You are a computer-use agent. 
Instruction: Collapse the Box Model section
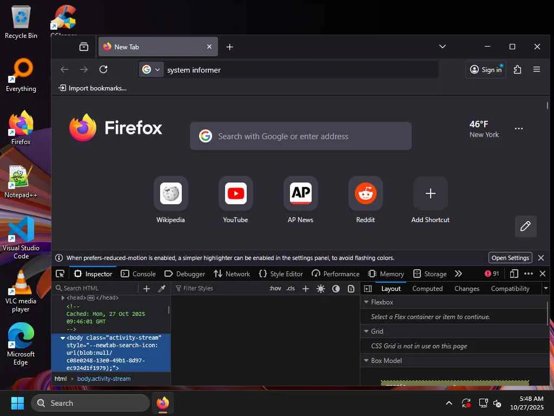point(366,360)
